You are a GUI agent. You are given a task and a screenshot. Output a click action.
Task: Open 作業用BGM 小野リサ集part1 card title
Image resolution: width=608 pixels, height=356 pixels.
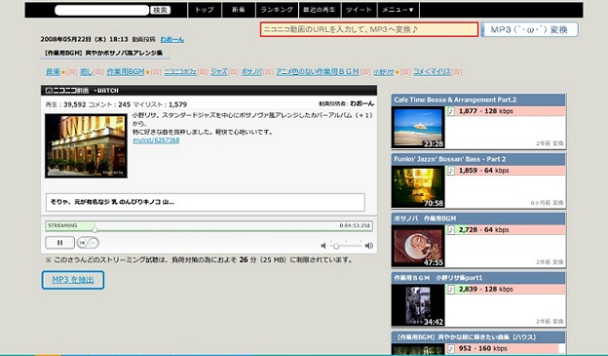(x=438, y=278)
